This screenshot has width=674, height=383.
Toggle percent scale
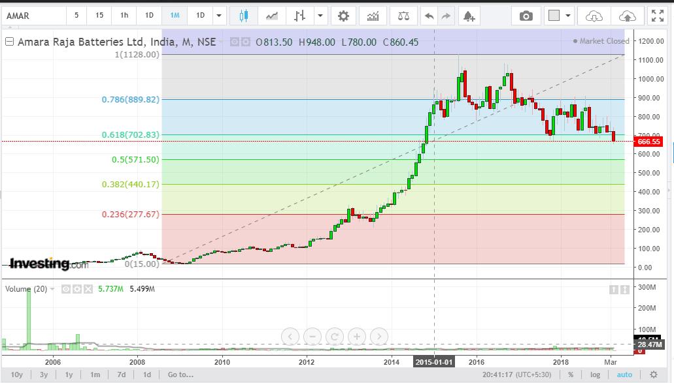click(x=571, y=375)
